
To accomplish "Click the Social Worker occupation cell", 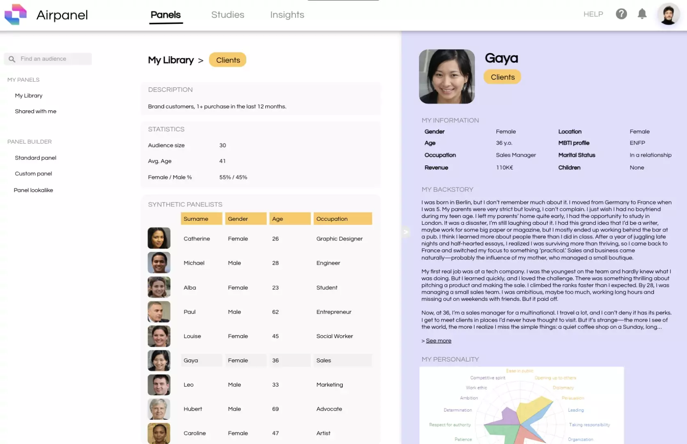I will tap(334, 336).
